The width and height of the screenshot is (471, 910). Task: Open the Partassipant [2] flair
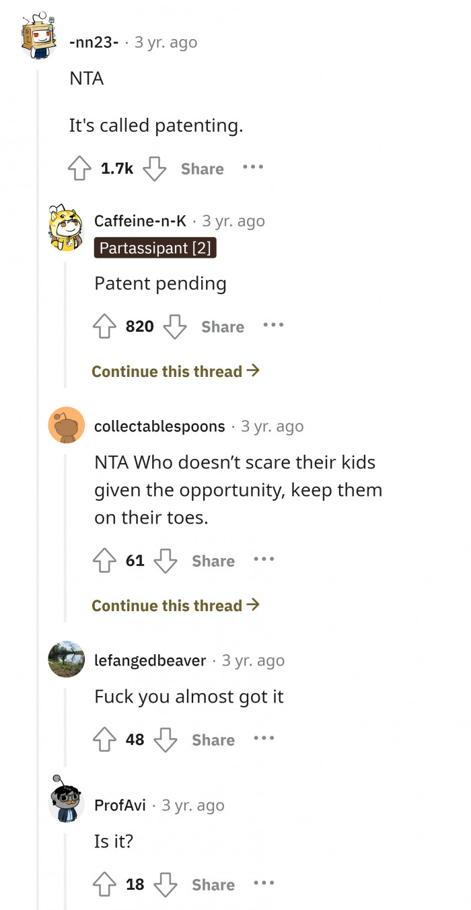point(155,248)
